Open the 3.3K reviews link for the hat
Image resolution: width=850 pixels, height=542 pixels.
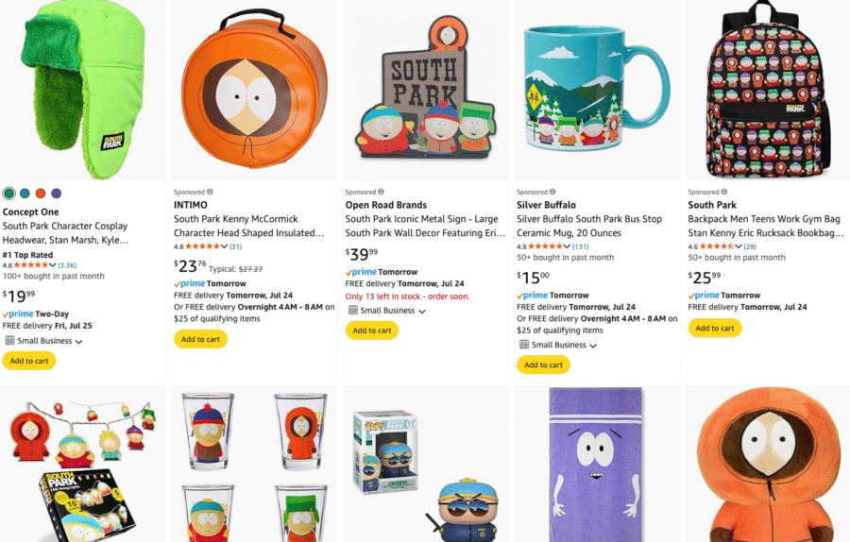point(67,265)
